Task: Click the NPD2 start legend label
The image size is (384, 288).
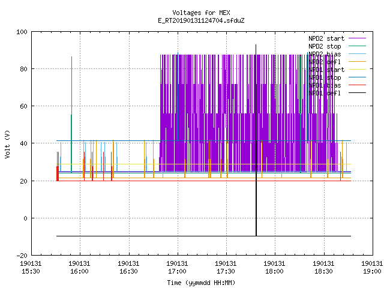Action: click(326, 38)
